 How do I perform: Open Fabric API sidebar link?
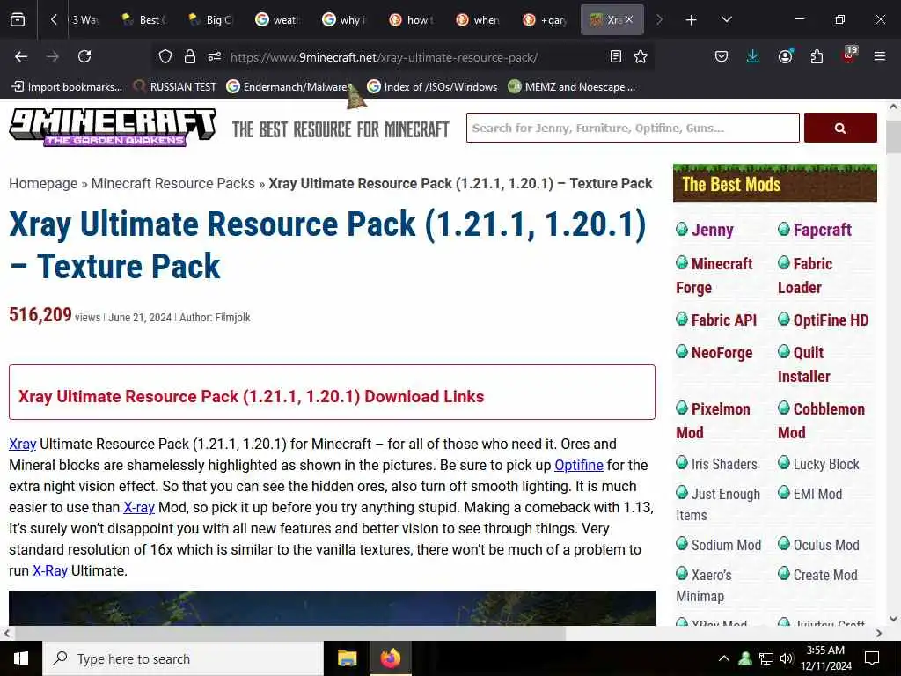click(723, 320)
